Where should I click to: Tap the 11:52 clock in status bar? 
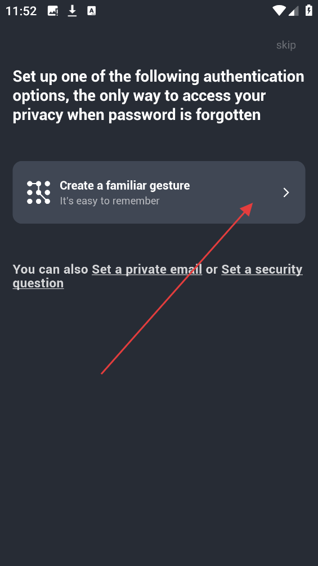click(x=21, y=11)
